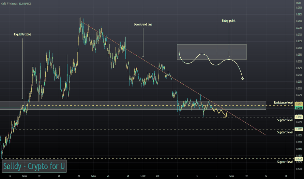The height and width of the screenshot is (179, 304).
Task: Click date 5 on the time axis
Action: (x=197, y=176)
